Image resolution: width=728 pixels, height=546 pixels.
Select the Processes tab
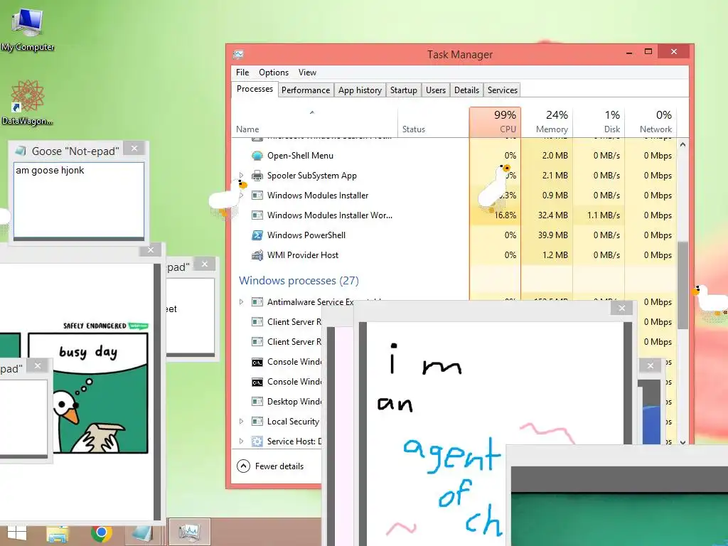tap(255, 89)
